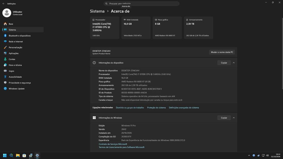The width and height of the screenshot is (283, 159).
Task: Open the Utilizador local account profile
Action: 13,13
